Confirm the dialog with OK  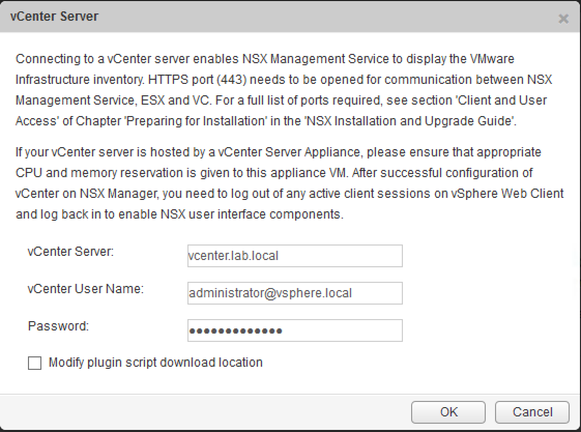(x=448, y=412)
